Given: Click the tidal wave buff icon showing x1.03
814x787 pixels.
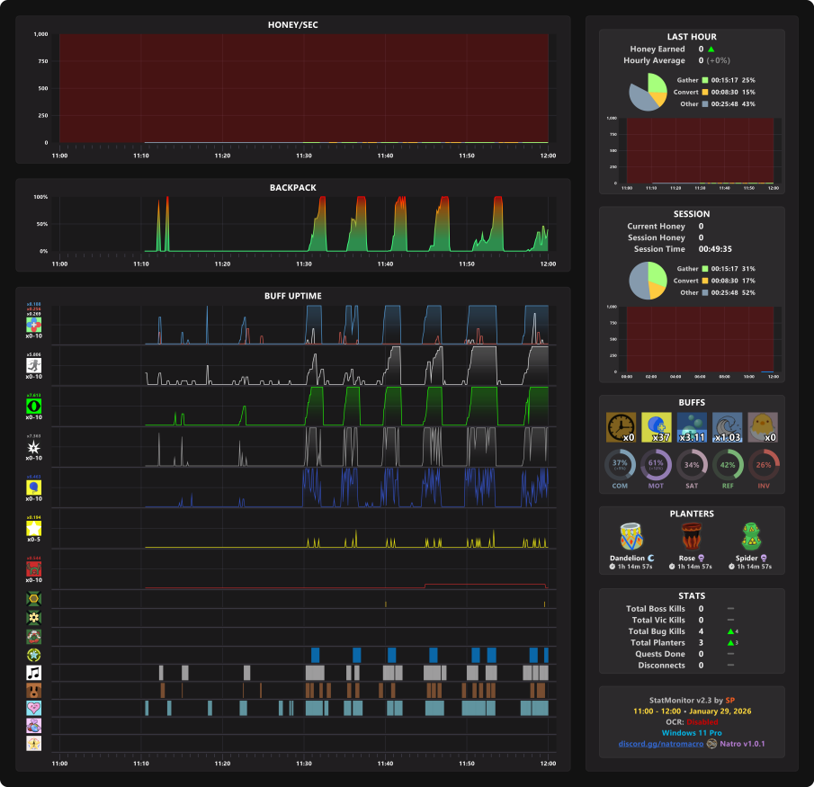Looking at the screenshot, I should 728,427.
